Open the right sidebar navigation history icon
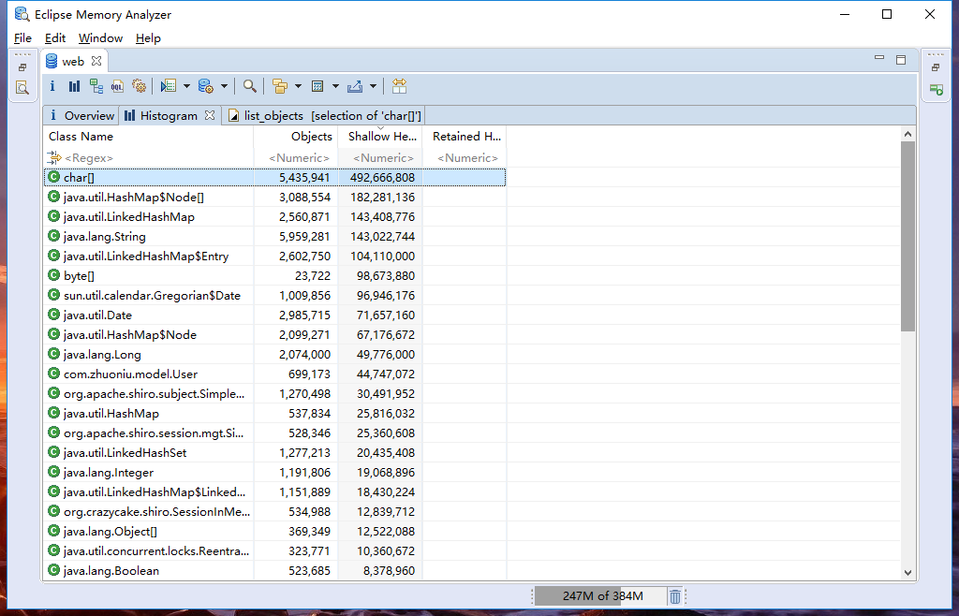Viewport: 959px width, 616px height. [x=936, y=89]
